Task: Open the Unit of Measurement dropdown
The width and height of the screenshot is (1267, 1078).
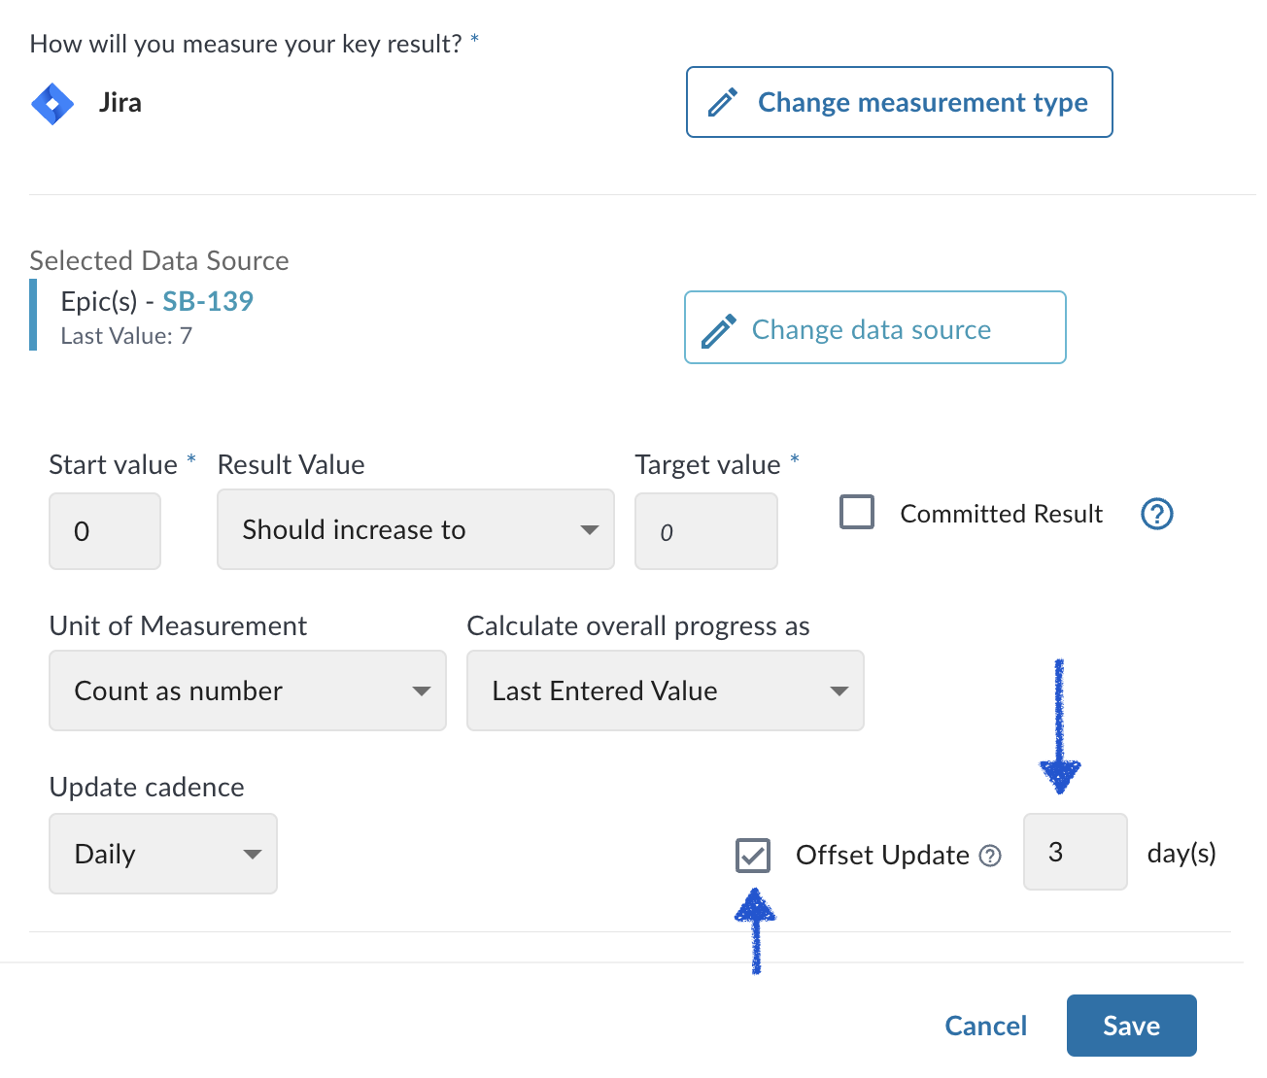Action: (x=248, y=691)
